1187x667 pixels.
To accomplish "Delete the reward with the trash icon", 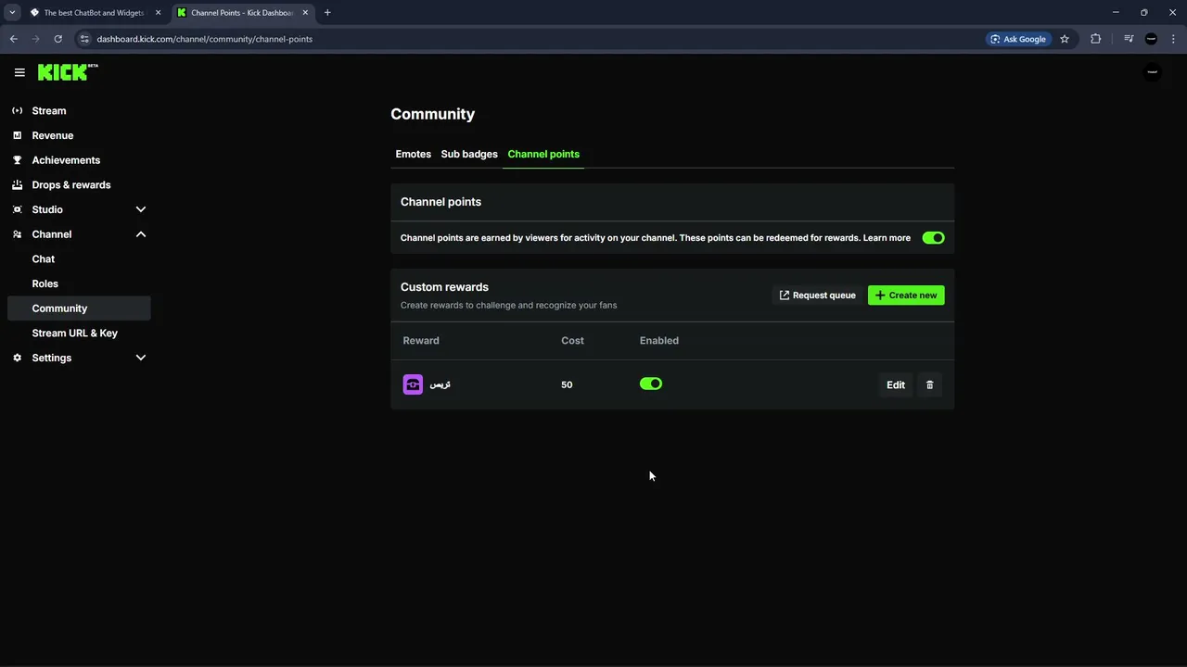I will [x=930, y=384].
